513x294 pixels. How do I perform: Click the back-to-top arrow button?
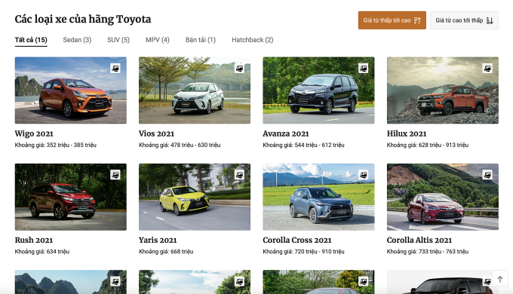[500, 279]
